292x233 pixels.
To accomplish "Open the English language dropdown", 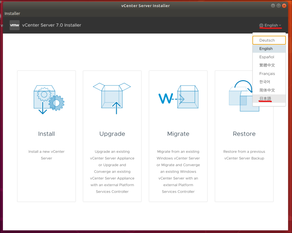I will tap(270, 25).
